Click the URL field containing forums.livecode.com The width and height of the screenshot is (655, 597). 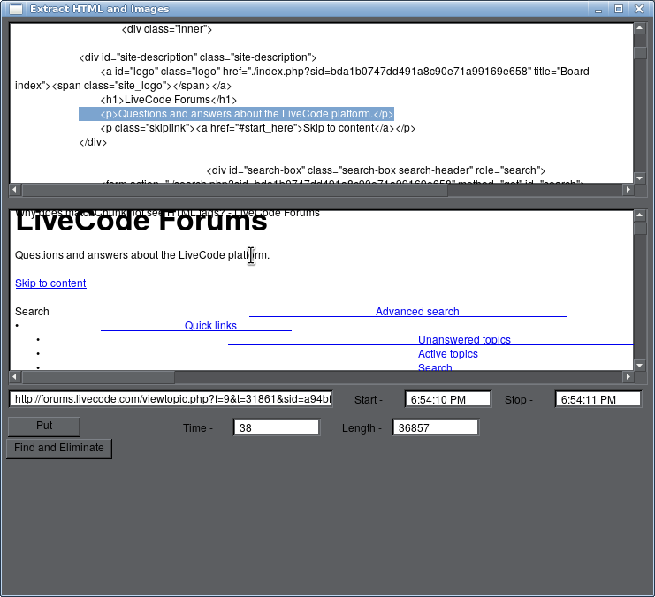[171, 399]
